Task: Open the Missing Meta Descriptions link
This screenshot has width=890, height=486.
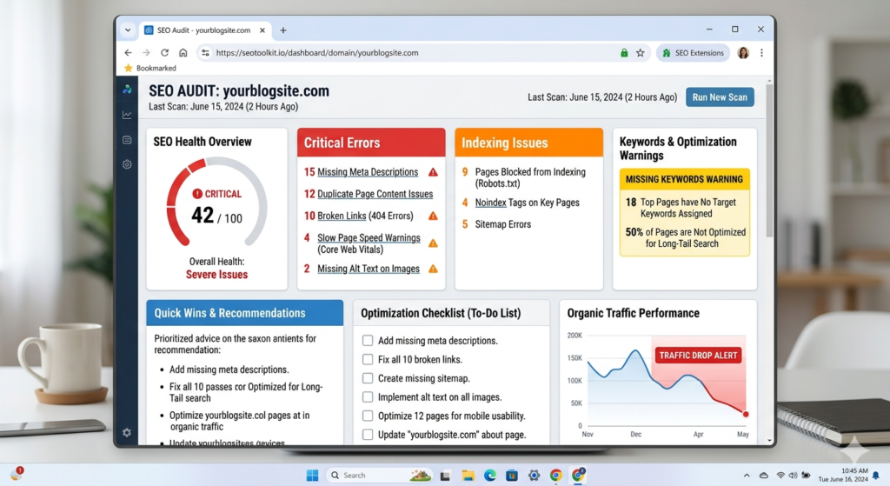Action: tap(368, 172)
